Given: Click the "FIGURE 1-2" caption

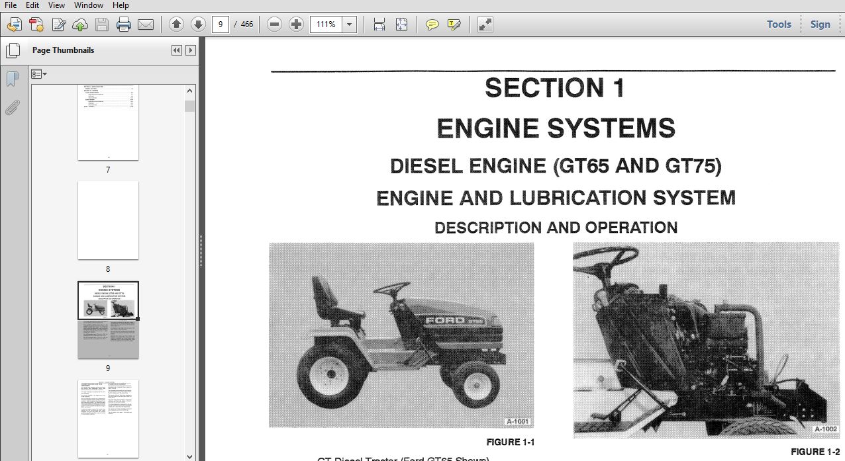Looking at the screenshot, I should click(x=816, y=452).
